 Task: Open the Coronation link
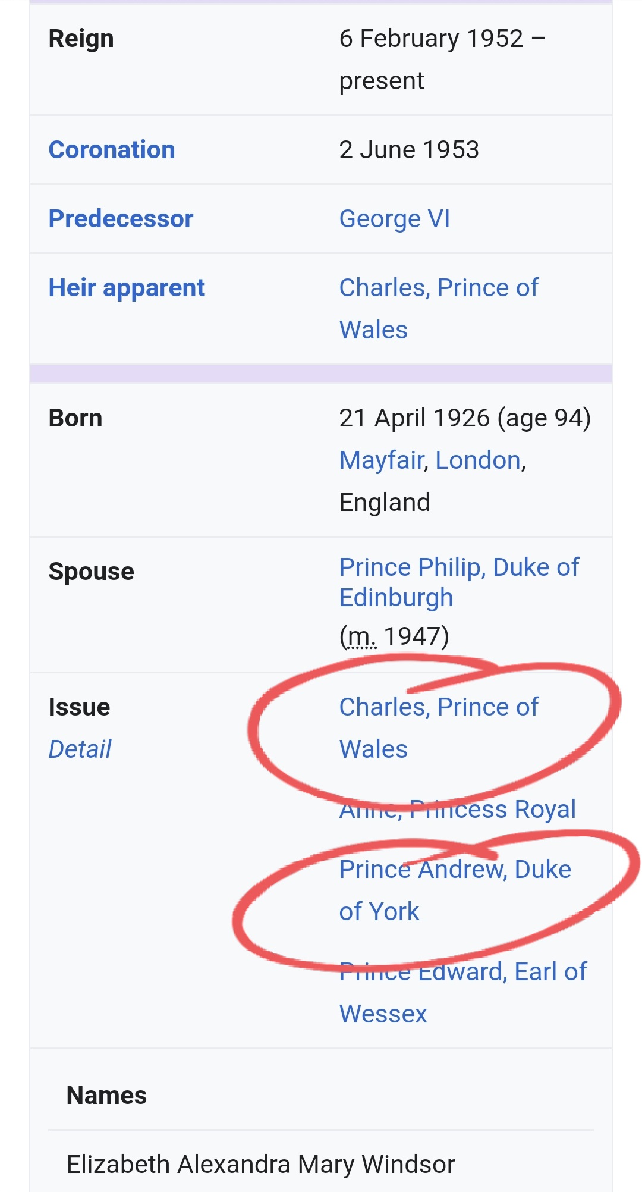click(x=112, y=150)
